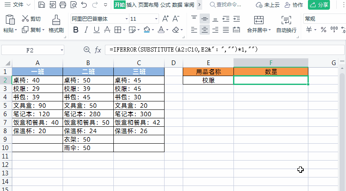This screenshot has height=191, width=346.
Task: Decrease indent icon
Action: [x=226, y=19]
